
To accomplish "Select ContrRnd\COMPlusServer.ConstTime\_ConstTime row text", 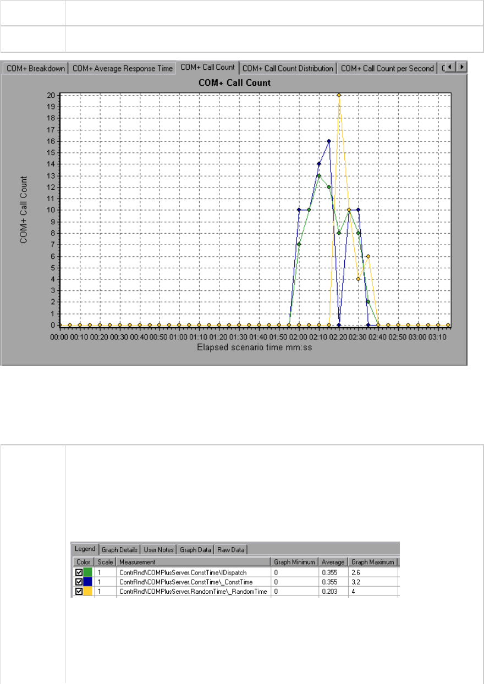I will (185, 582).
